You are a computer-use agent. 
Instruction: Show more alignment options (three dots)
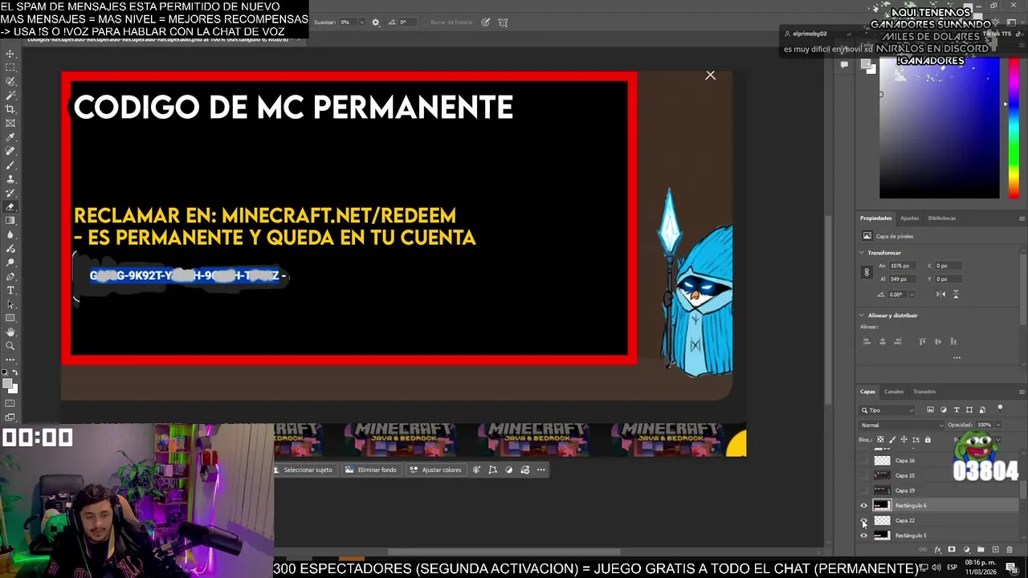coord(957,357)
